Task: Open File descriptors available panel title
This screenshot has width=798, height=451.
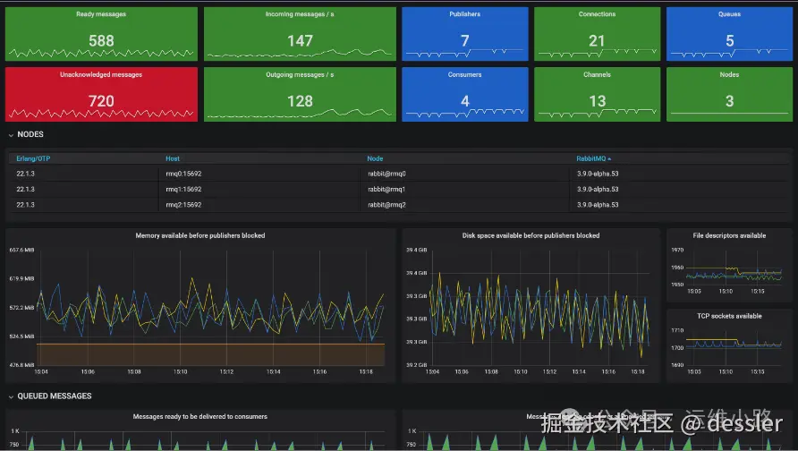Action: 729,235
